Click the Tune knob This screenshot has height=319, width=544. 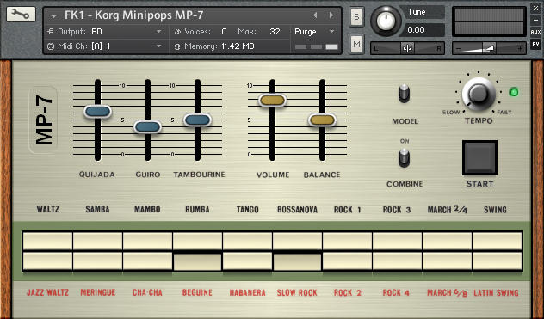point(386,21)
